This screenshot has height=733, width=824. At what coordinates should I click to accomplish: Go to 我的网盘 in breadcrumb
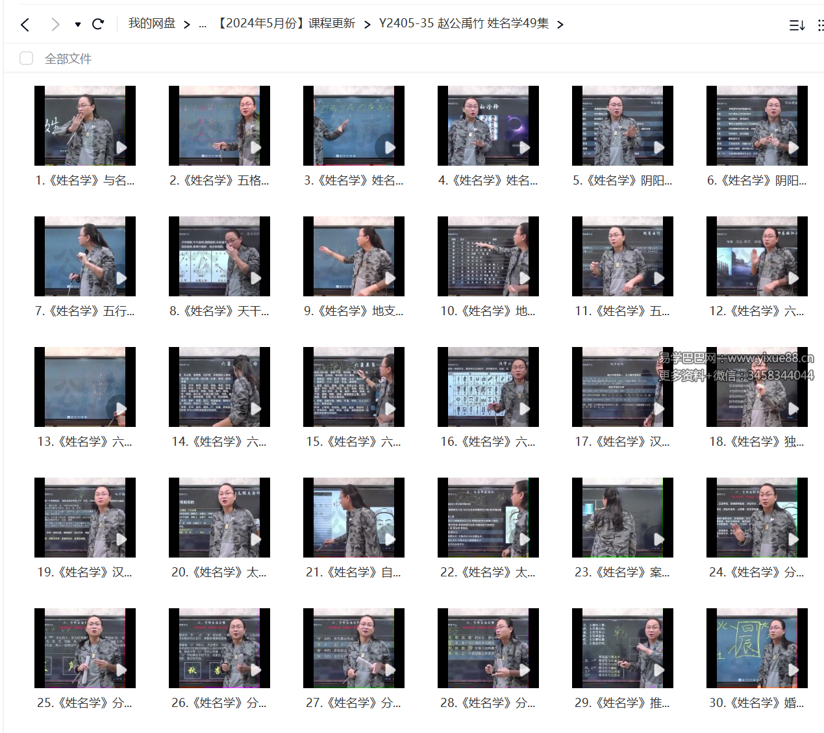tap(151, 23)
